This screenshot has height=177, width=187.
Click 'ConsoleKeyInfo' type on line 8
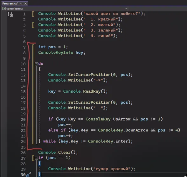click(x=56, y=52)
